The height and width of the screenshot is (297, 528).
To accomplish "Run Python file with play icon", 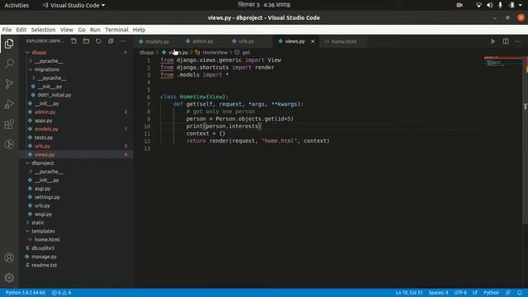I will coord(493,41).
